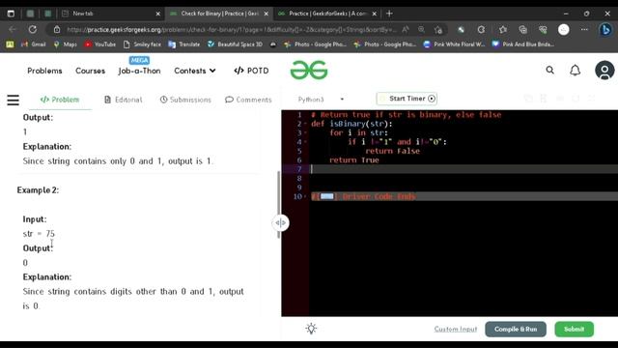Open the Pink White Floral bookmark

(x=454, y=44)
